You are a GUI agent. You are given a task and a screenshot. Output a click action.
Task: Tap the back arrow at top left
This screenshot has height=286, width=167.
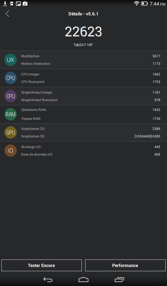pyautogui.click(x=7, y=14)
